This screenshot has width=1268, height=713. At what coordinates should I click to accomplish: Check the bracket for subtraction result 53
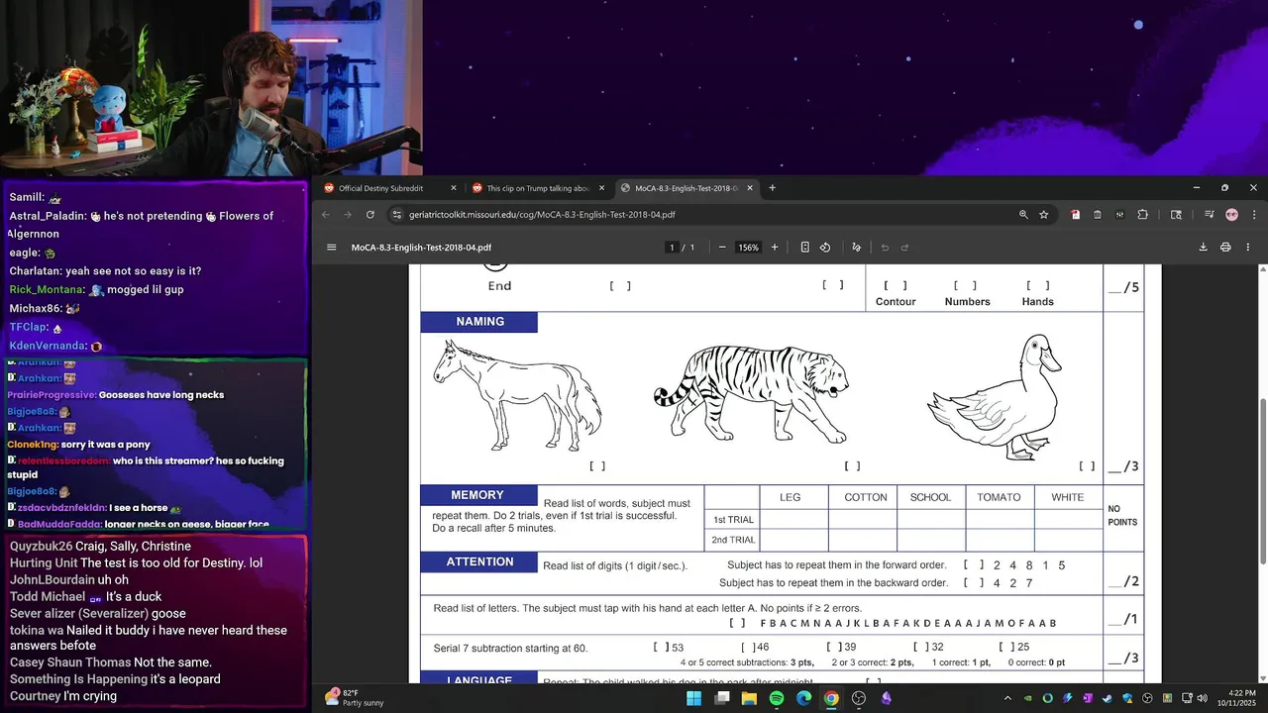pyautogui.click(x=662, y=647)
